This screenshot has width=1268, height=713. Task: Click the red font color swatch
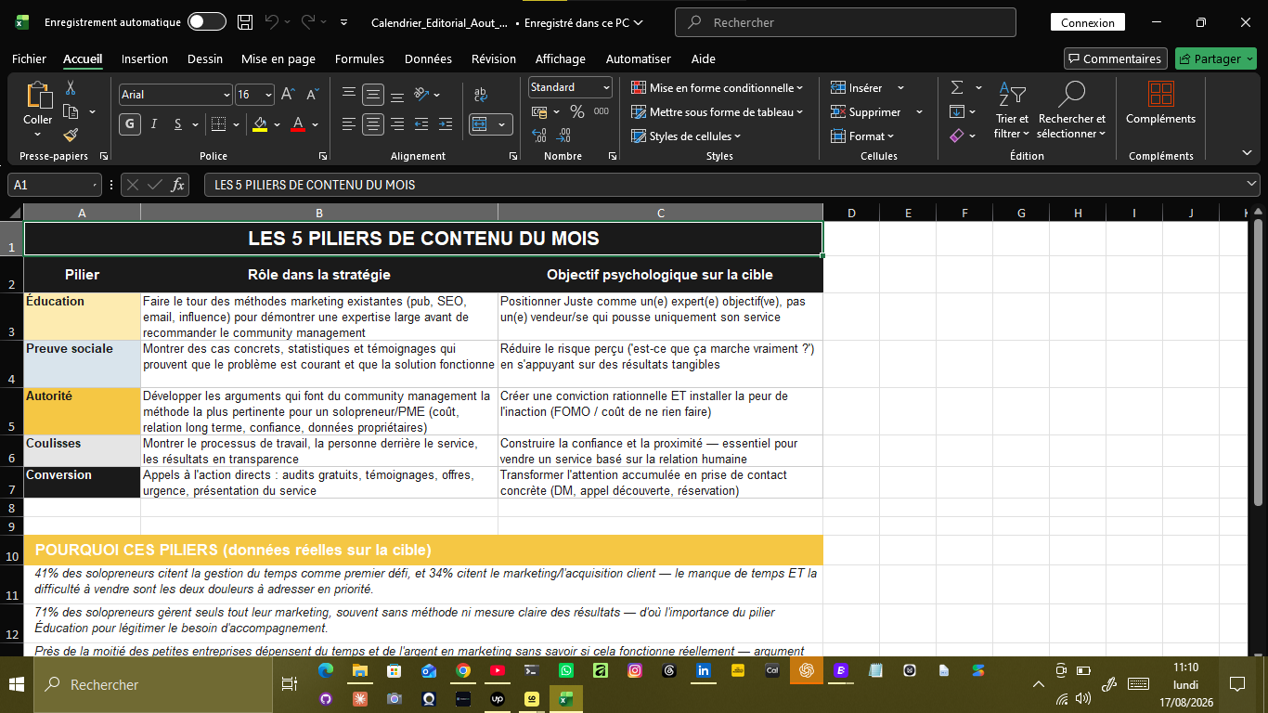point(298,123)
